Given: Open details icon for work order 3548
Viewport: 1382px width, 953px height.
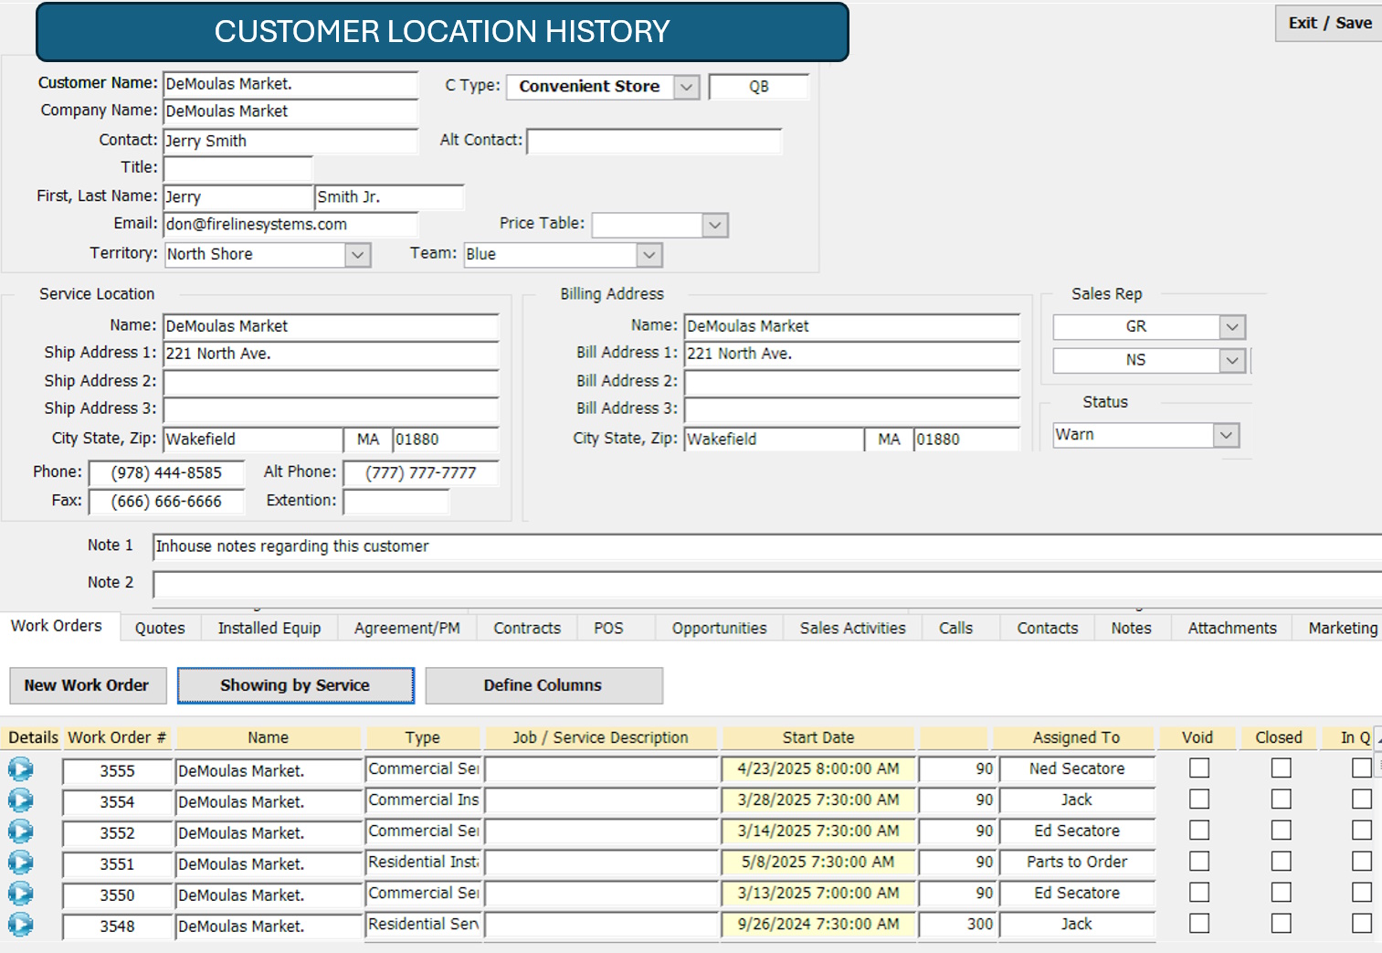Looking at the screenshot, I should [20, 925].
